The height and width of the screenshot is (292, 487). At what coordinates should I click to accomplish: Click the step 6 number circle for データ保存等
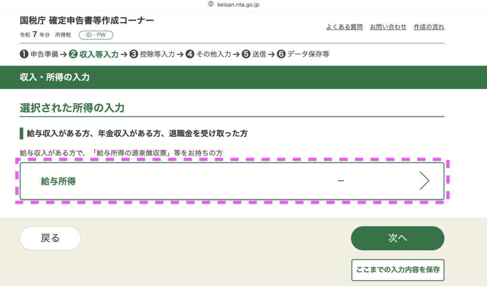[x=281, y=54]
